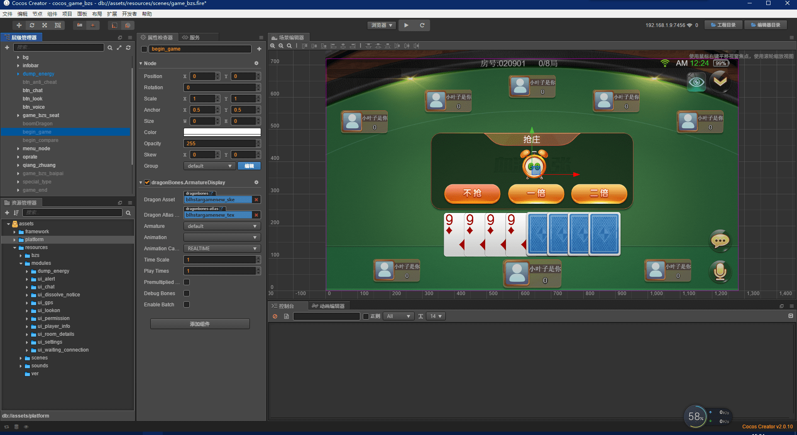Open the console log level All dropdown
The width and height of the screenshot is (797, 435).
click(x=398, y=316)
